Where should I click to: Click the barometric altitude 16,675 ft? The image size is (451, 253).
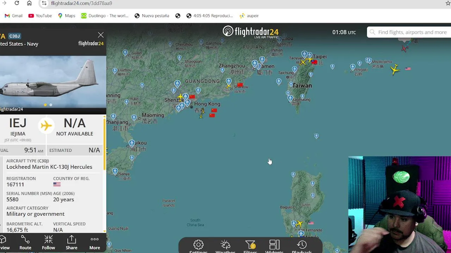click(x=17, y=230)
